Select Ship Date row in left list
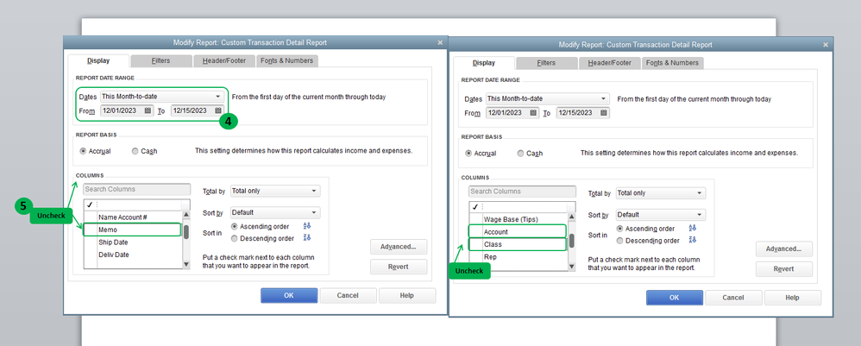This screenshot has height=346, width=861. 133,242
